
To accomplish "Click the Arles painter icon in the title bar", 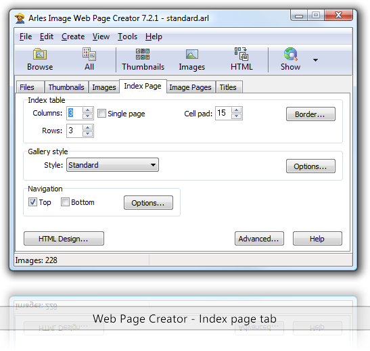I will pyautogui.click(x=20, y=18).
